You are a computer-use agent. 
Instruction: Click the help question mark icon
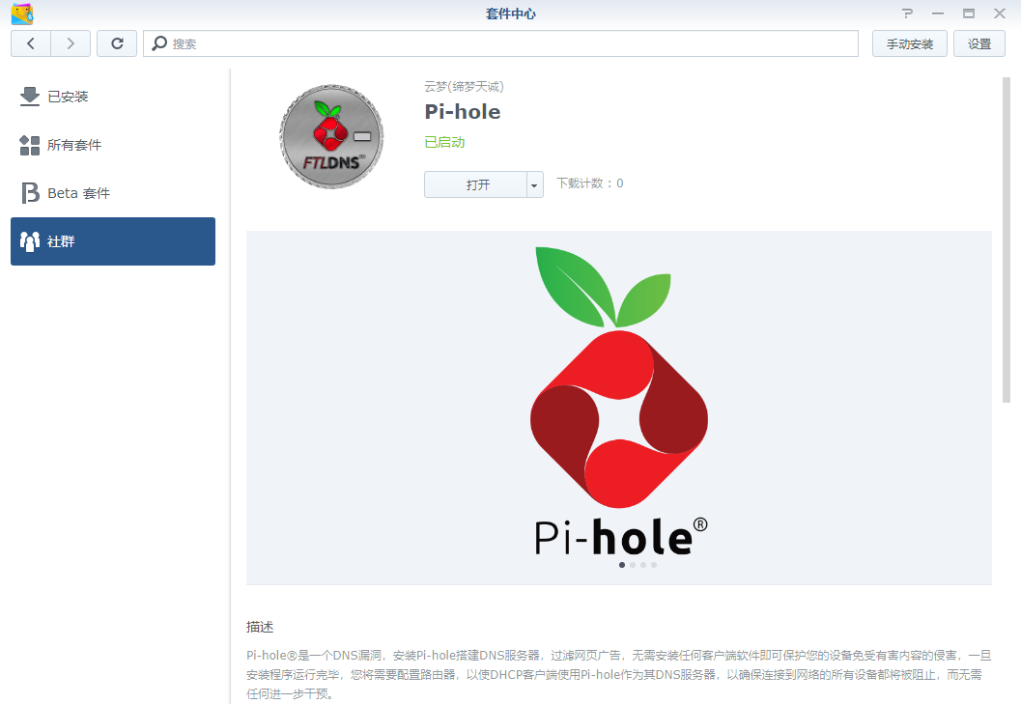click(x=907, y=14)
